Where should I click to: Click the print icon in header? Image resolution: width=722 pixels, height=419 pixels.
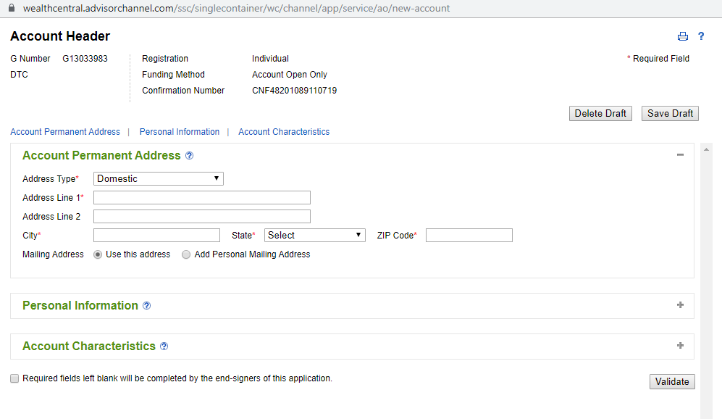[682, 37]
